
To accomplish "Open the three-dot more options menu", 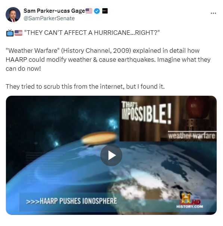I will point(213,13).
